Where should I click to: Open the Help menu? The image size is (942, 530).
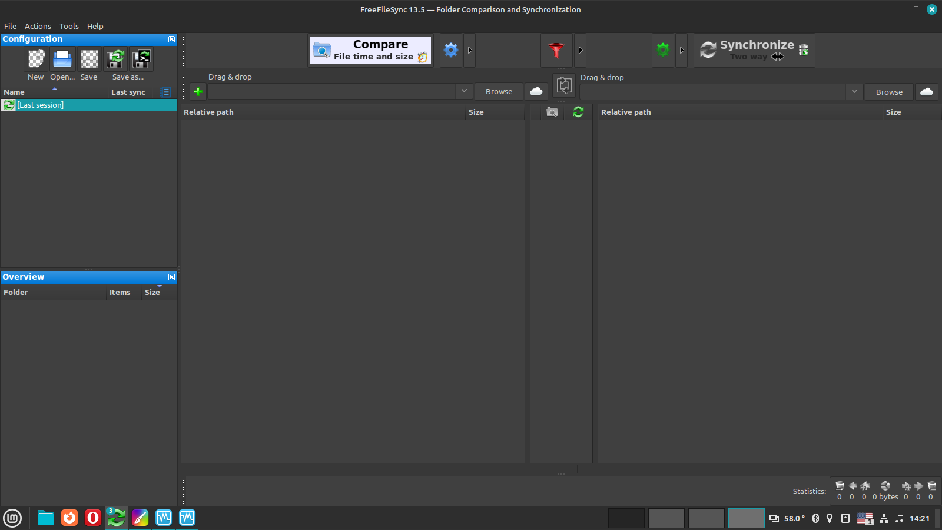tap(95, 26)
